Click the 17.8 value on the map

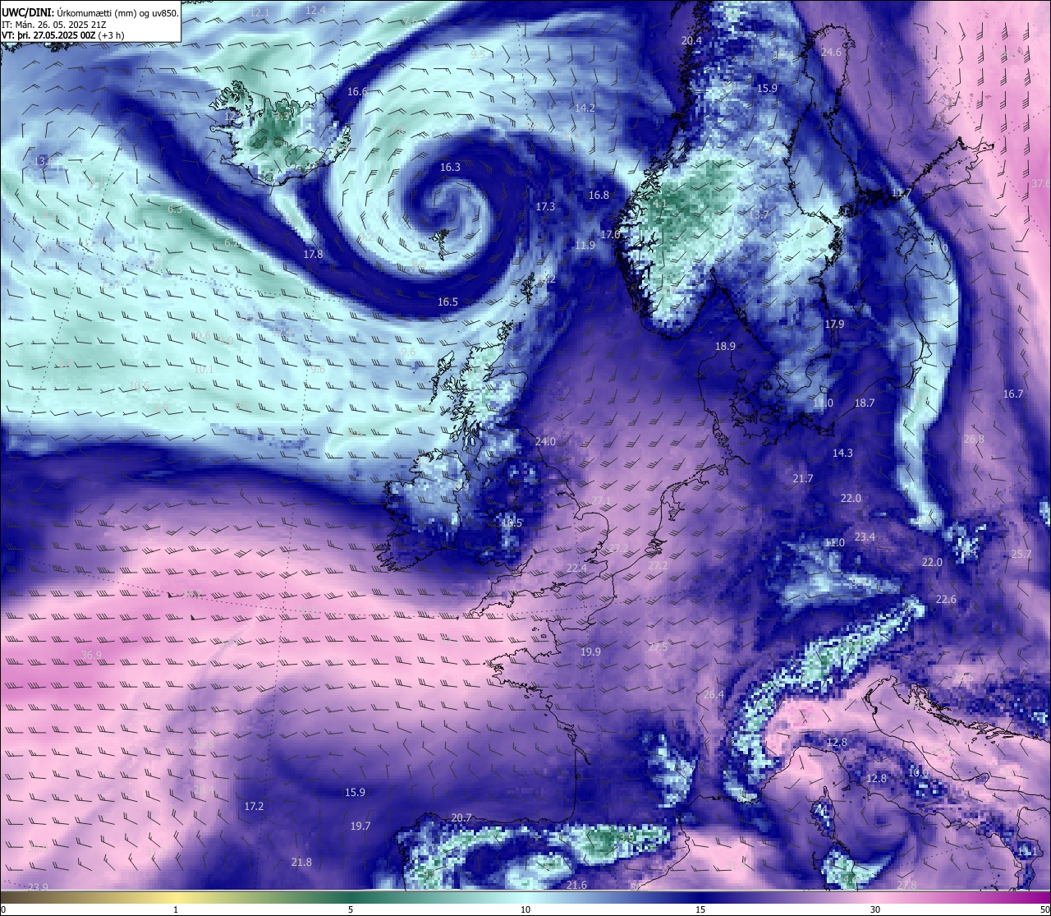pos(313,254)
